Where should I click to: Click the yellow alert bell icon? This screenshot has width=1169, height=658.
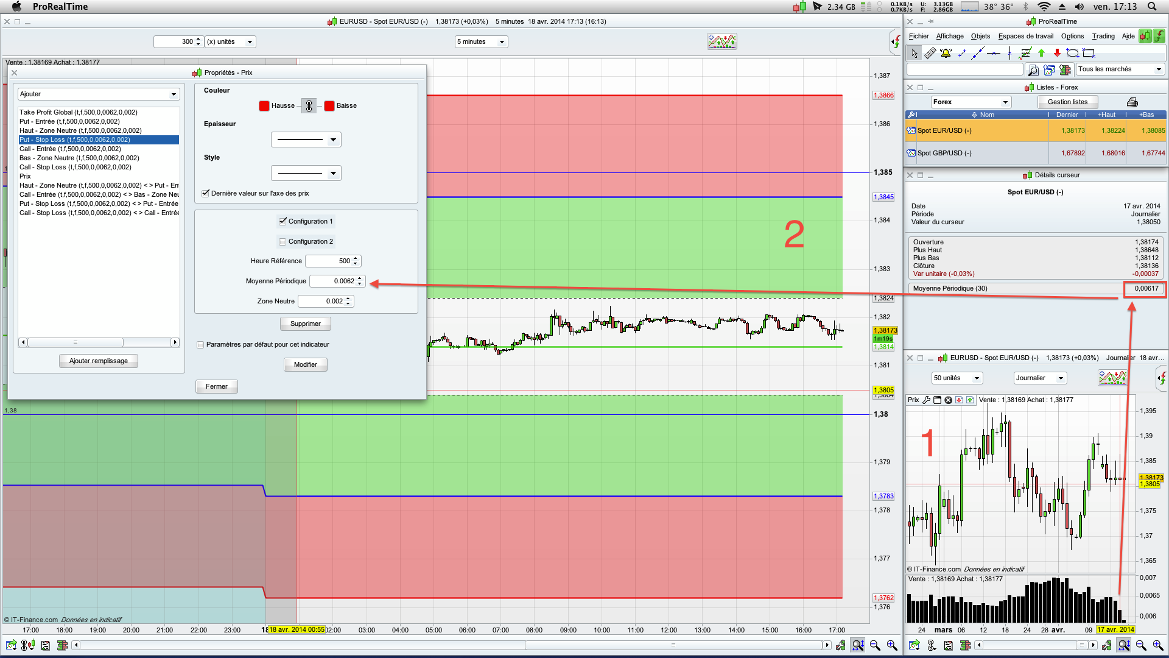(946, 53)
